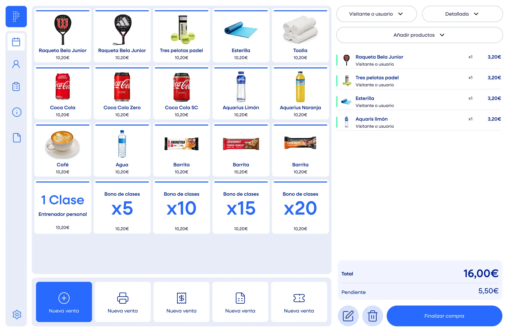Open the calendar section in the sidebar
Image resolution: width=510 pixels, height=333 pixels.
(x=16, y=42)
